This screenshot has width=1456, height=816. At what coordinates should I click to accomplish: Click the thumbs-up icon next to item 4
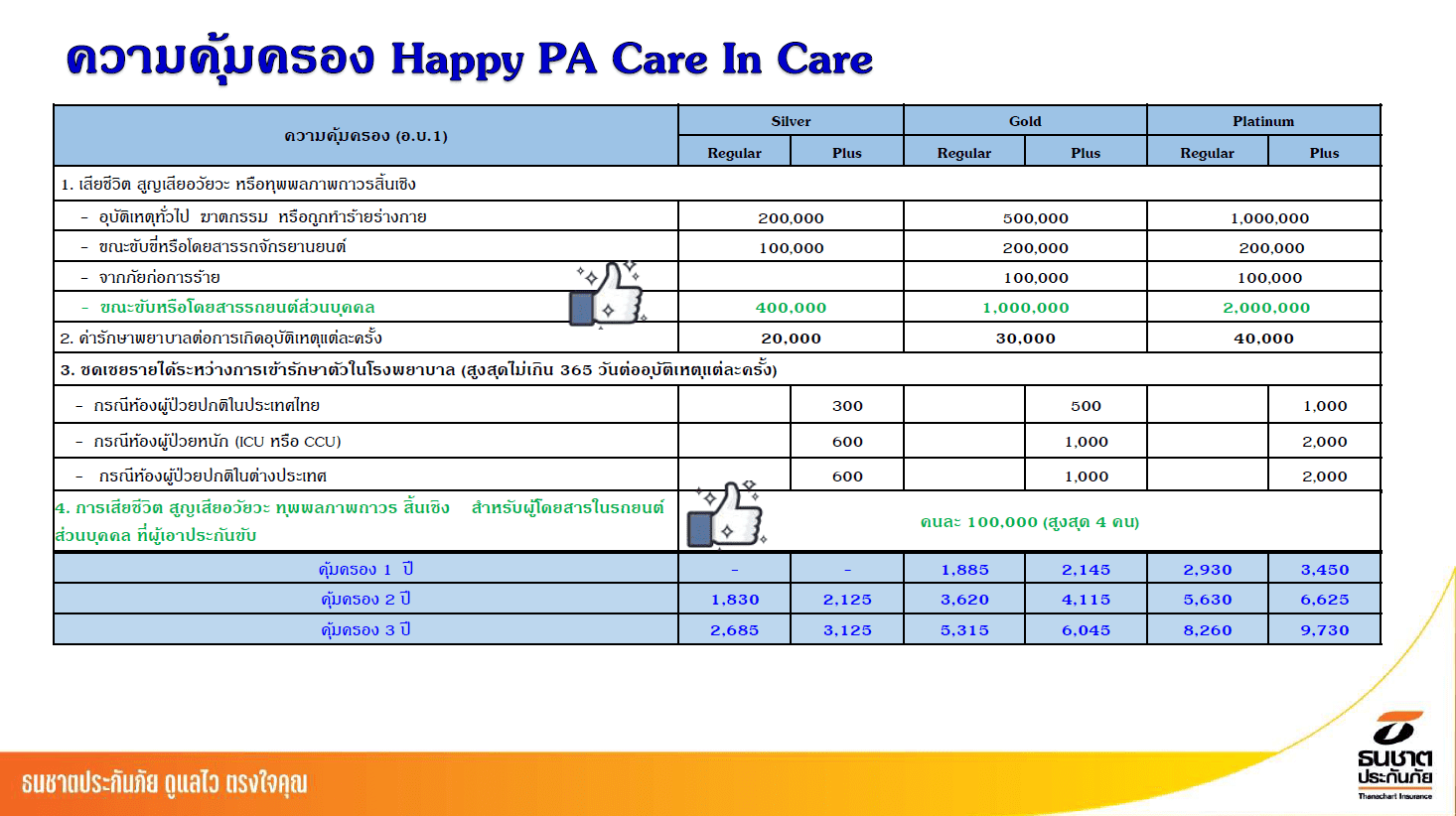(x=727, y=514)
